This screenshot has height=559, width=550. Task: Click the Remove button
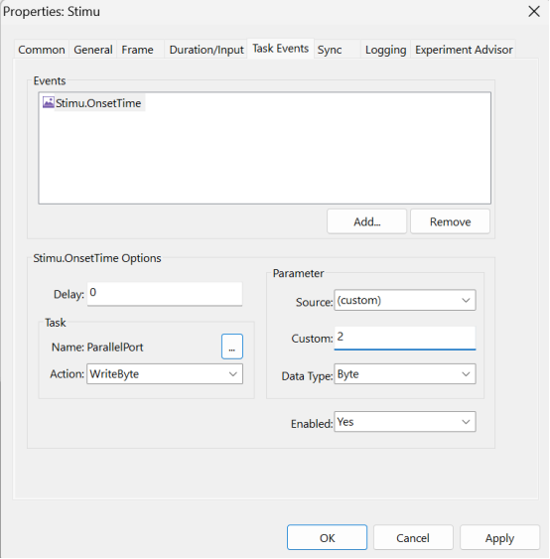tap(450, 221)
